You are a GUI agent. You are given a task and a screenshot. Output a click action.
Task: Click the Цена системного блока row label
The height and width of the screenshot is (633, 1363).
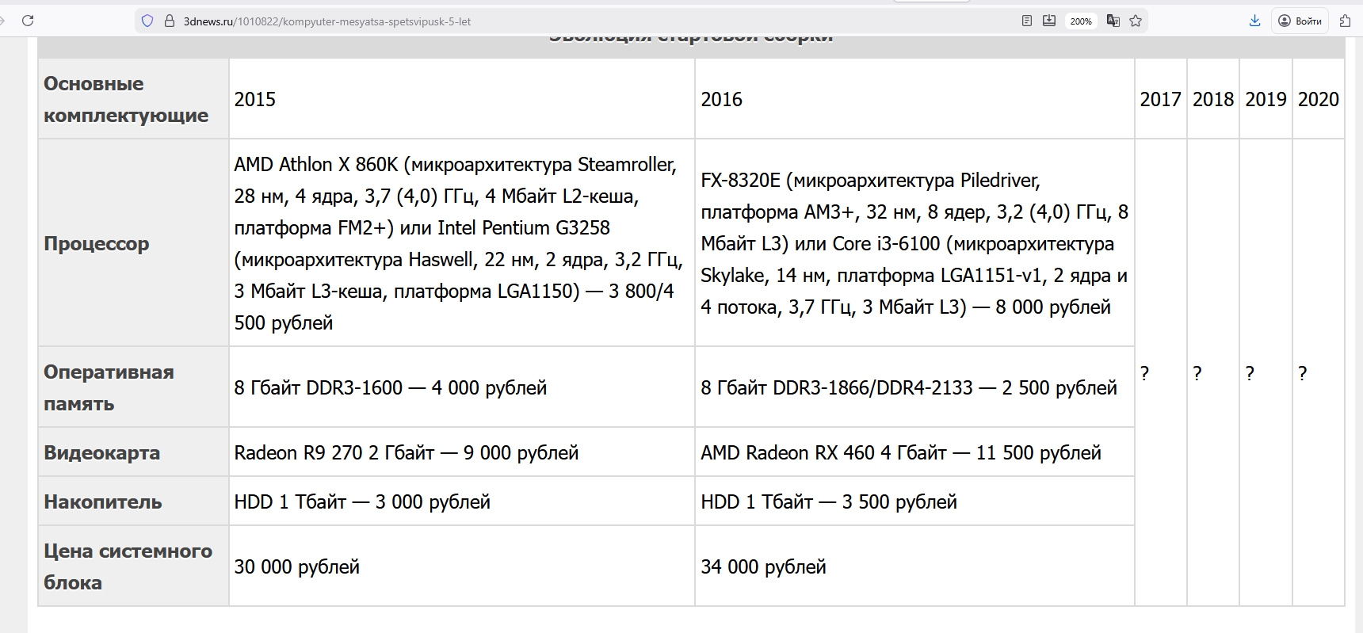point(133,566)
